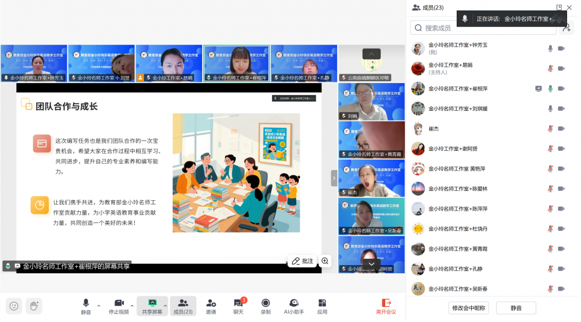This screenshot has height=322, width=581.
Task: Click the 修改会中昵称 button
Action: tap(469, 308)
